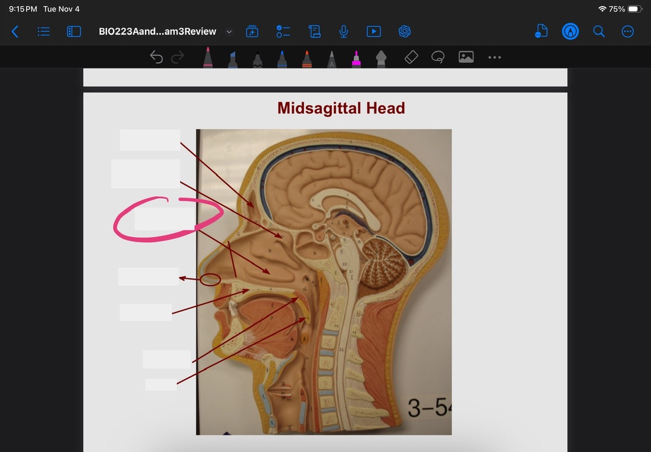The width and height of the screenshot is (651, 452).
Task: Expand dropdown next to BIO223 note title
Action: pyautogui.click(x=229, y=31)
